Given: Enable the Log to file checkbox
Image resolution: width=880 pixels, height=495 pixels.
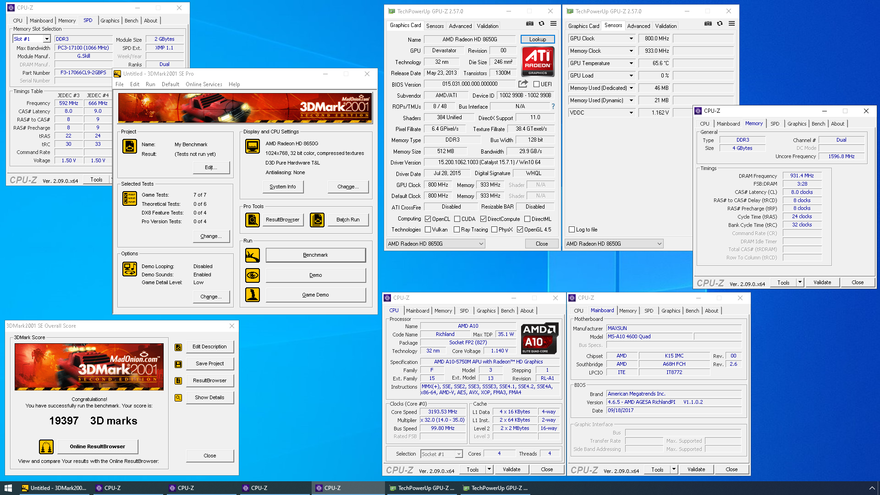Looking at the screenshot, I should pos(572,230).
